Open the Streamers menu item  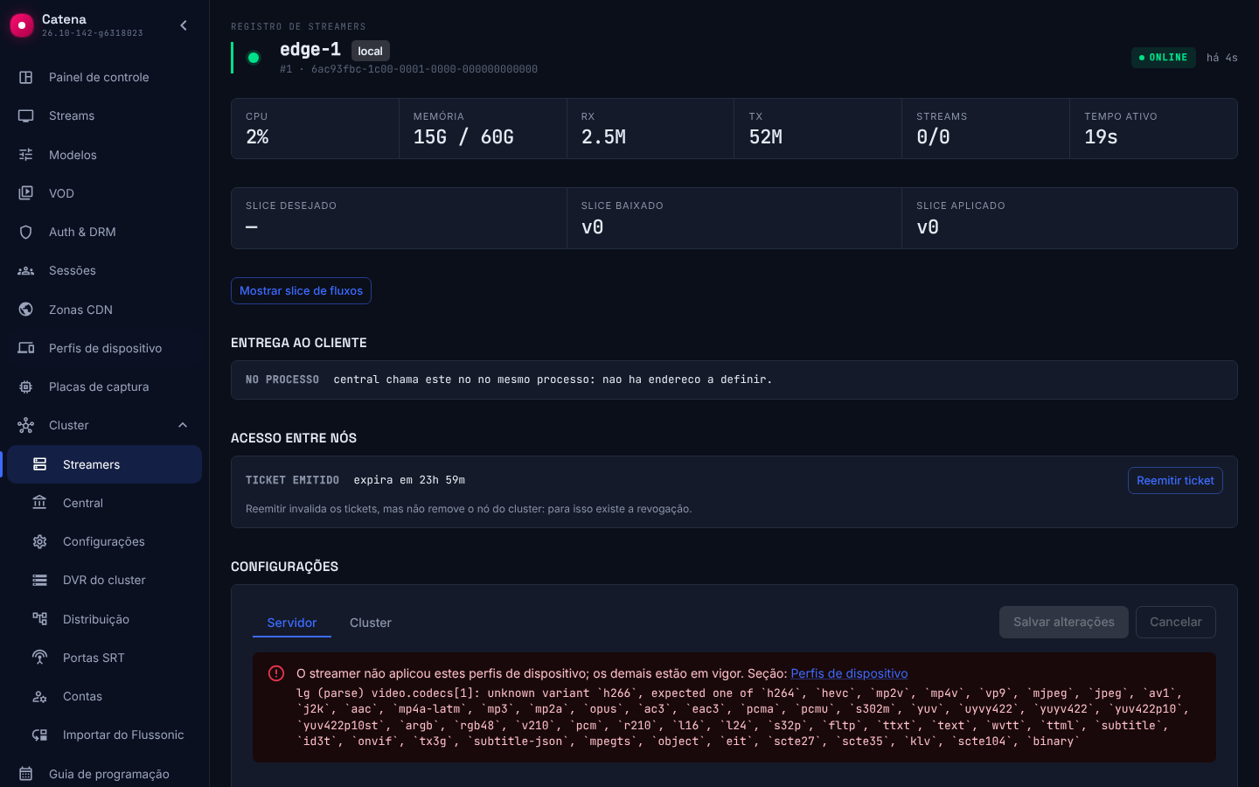click(x=105, y=464)
